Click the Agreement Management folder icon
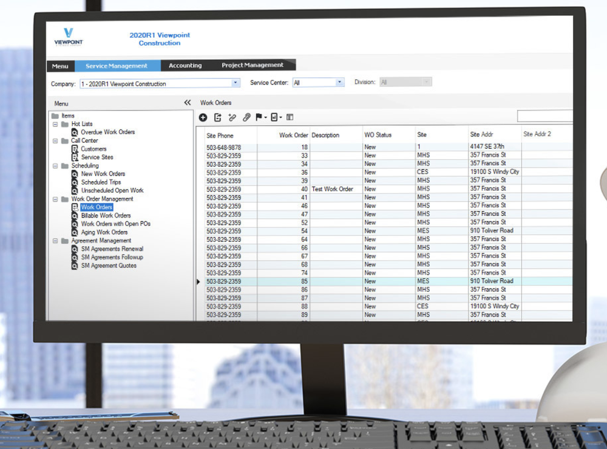This screenshot has height=449, width=607. 65,241
